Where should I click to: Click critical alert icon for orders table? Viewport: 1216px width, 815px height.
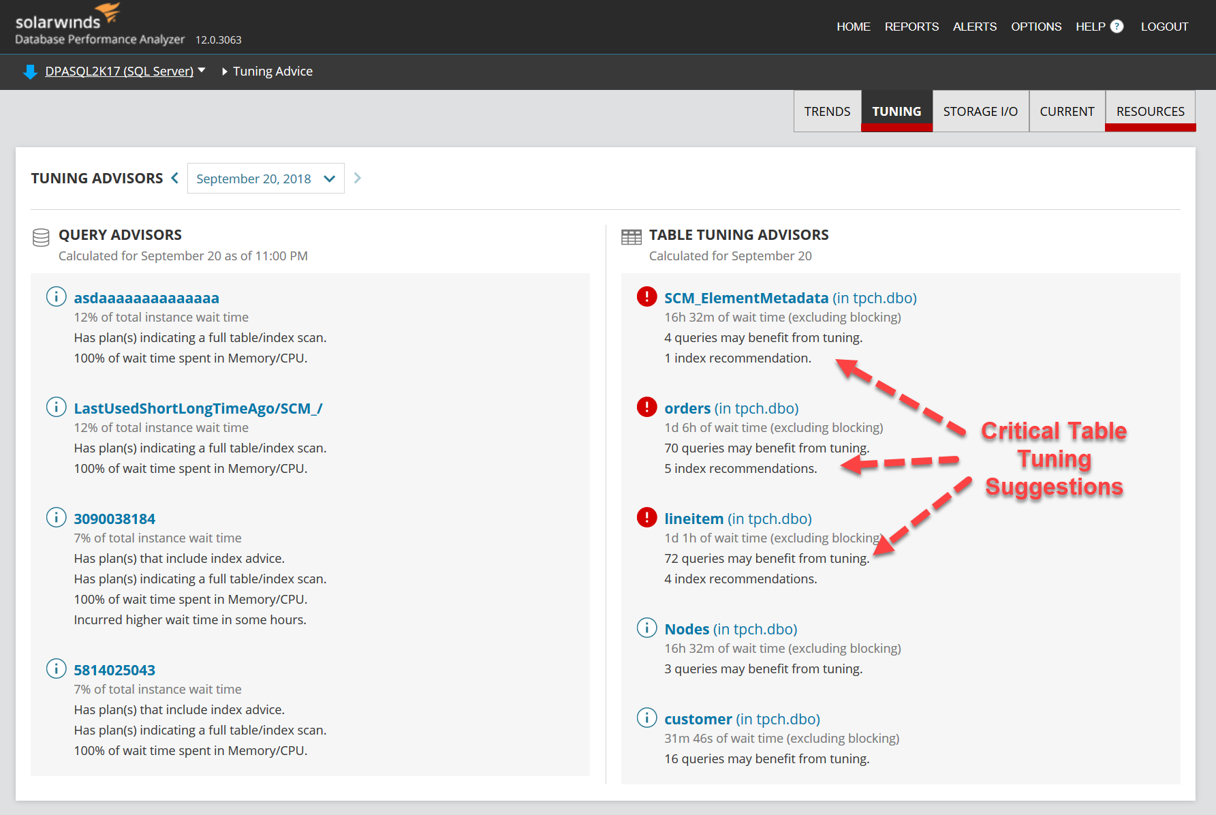point(646,407)
